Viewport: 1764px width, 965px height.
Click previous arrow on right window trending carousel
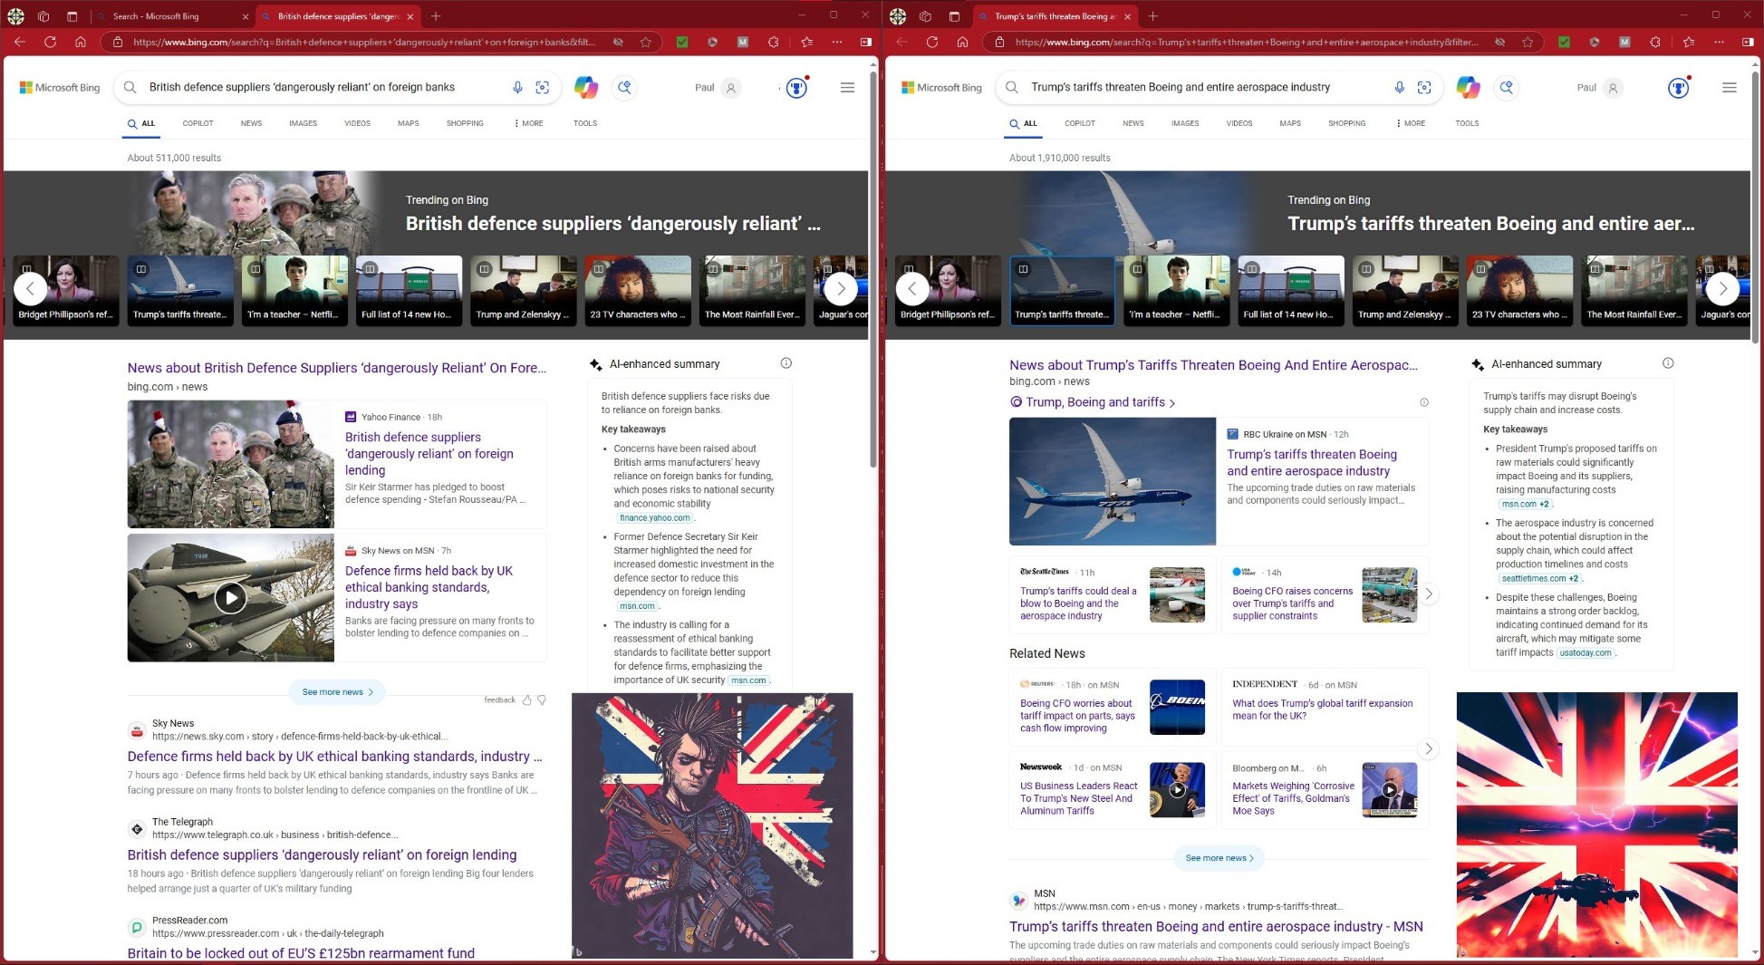[912, 289]
